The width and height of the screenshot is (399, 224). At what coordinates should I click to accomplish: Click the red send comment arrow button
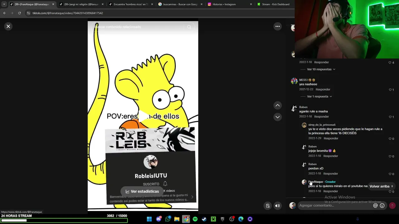point(392,205)
